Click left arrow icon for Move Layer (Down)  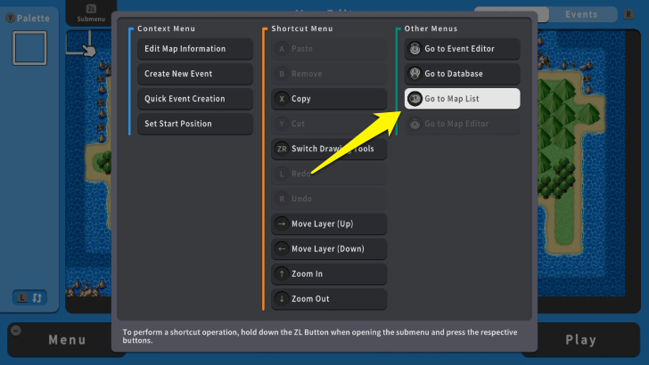click(283, 248)
